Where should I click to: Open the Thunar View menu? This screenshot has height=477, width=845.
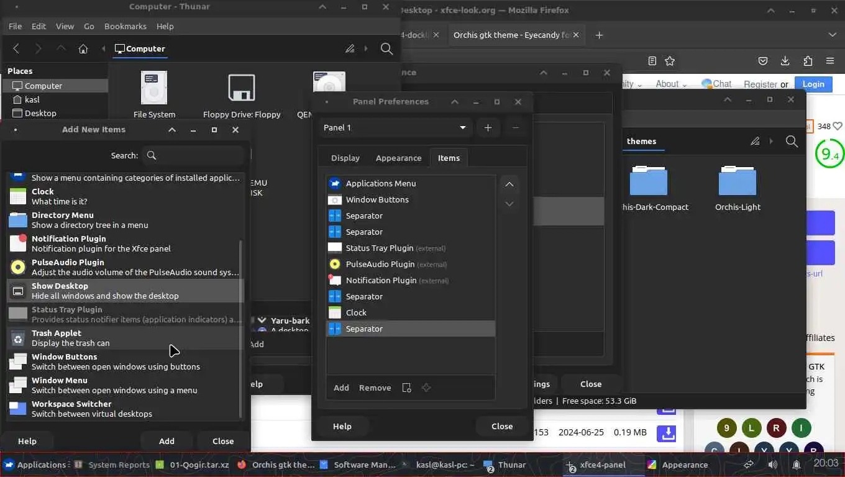[65, 26]
